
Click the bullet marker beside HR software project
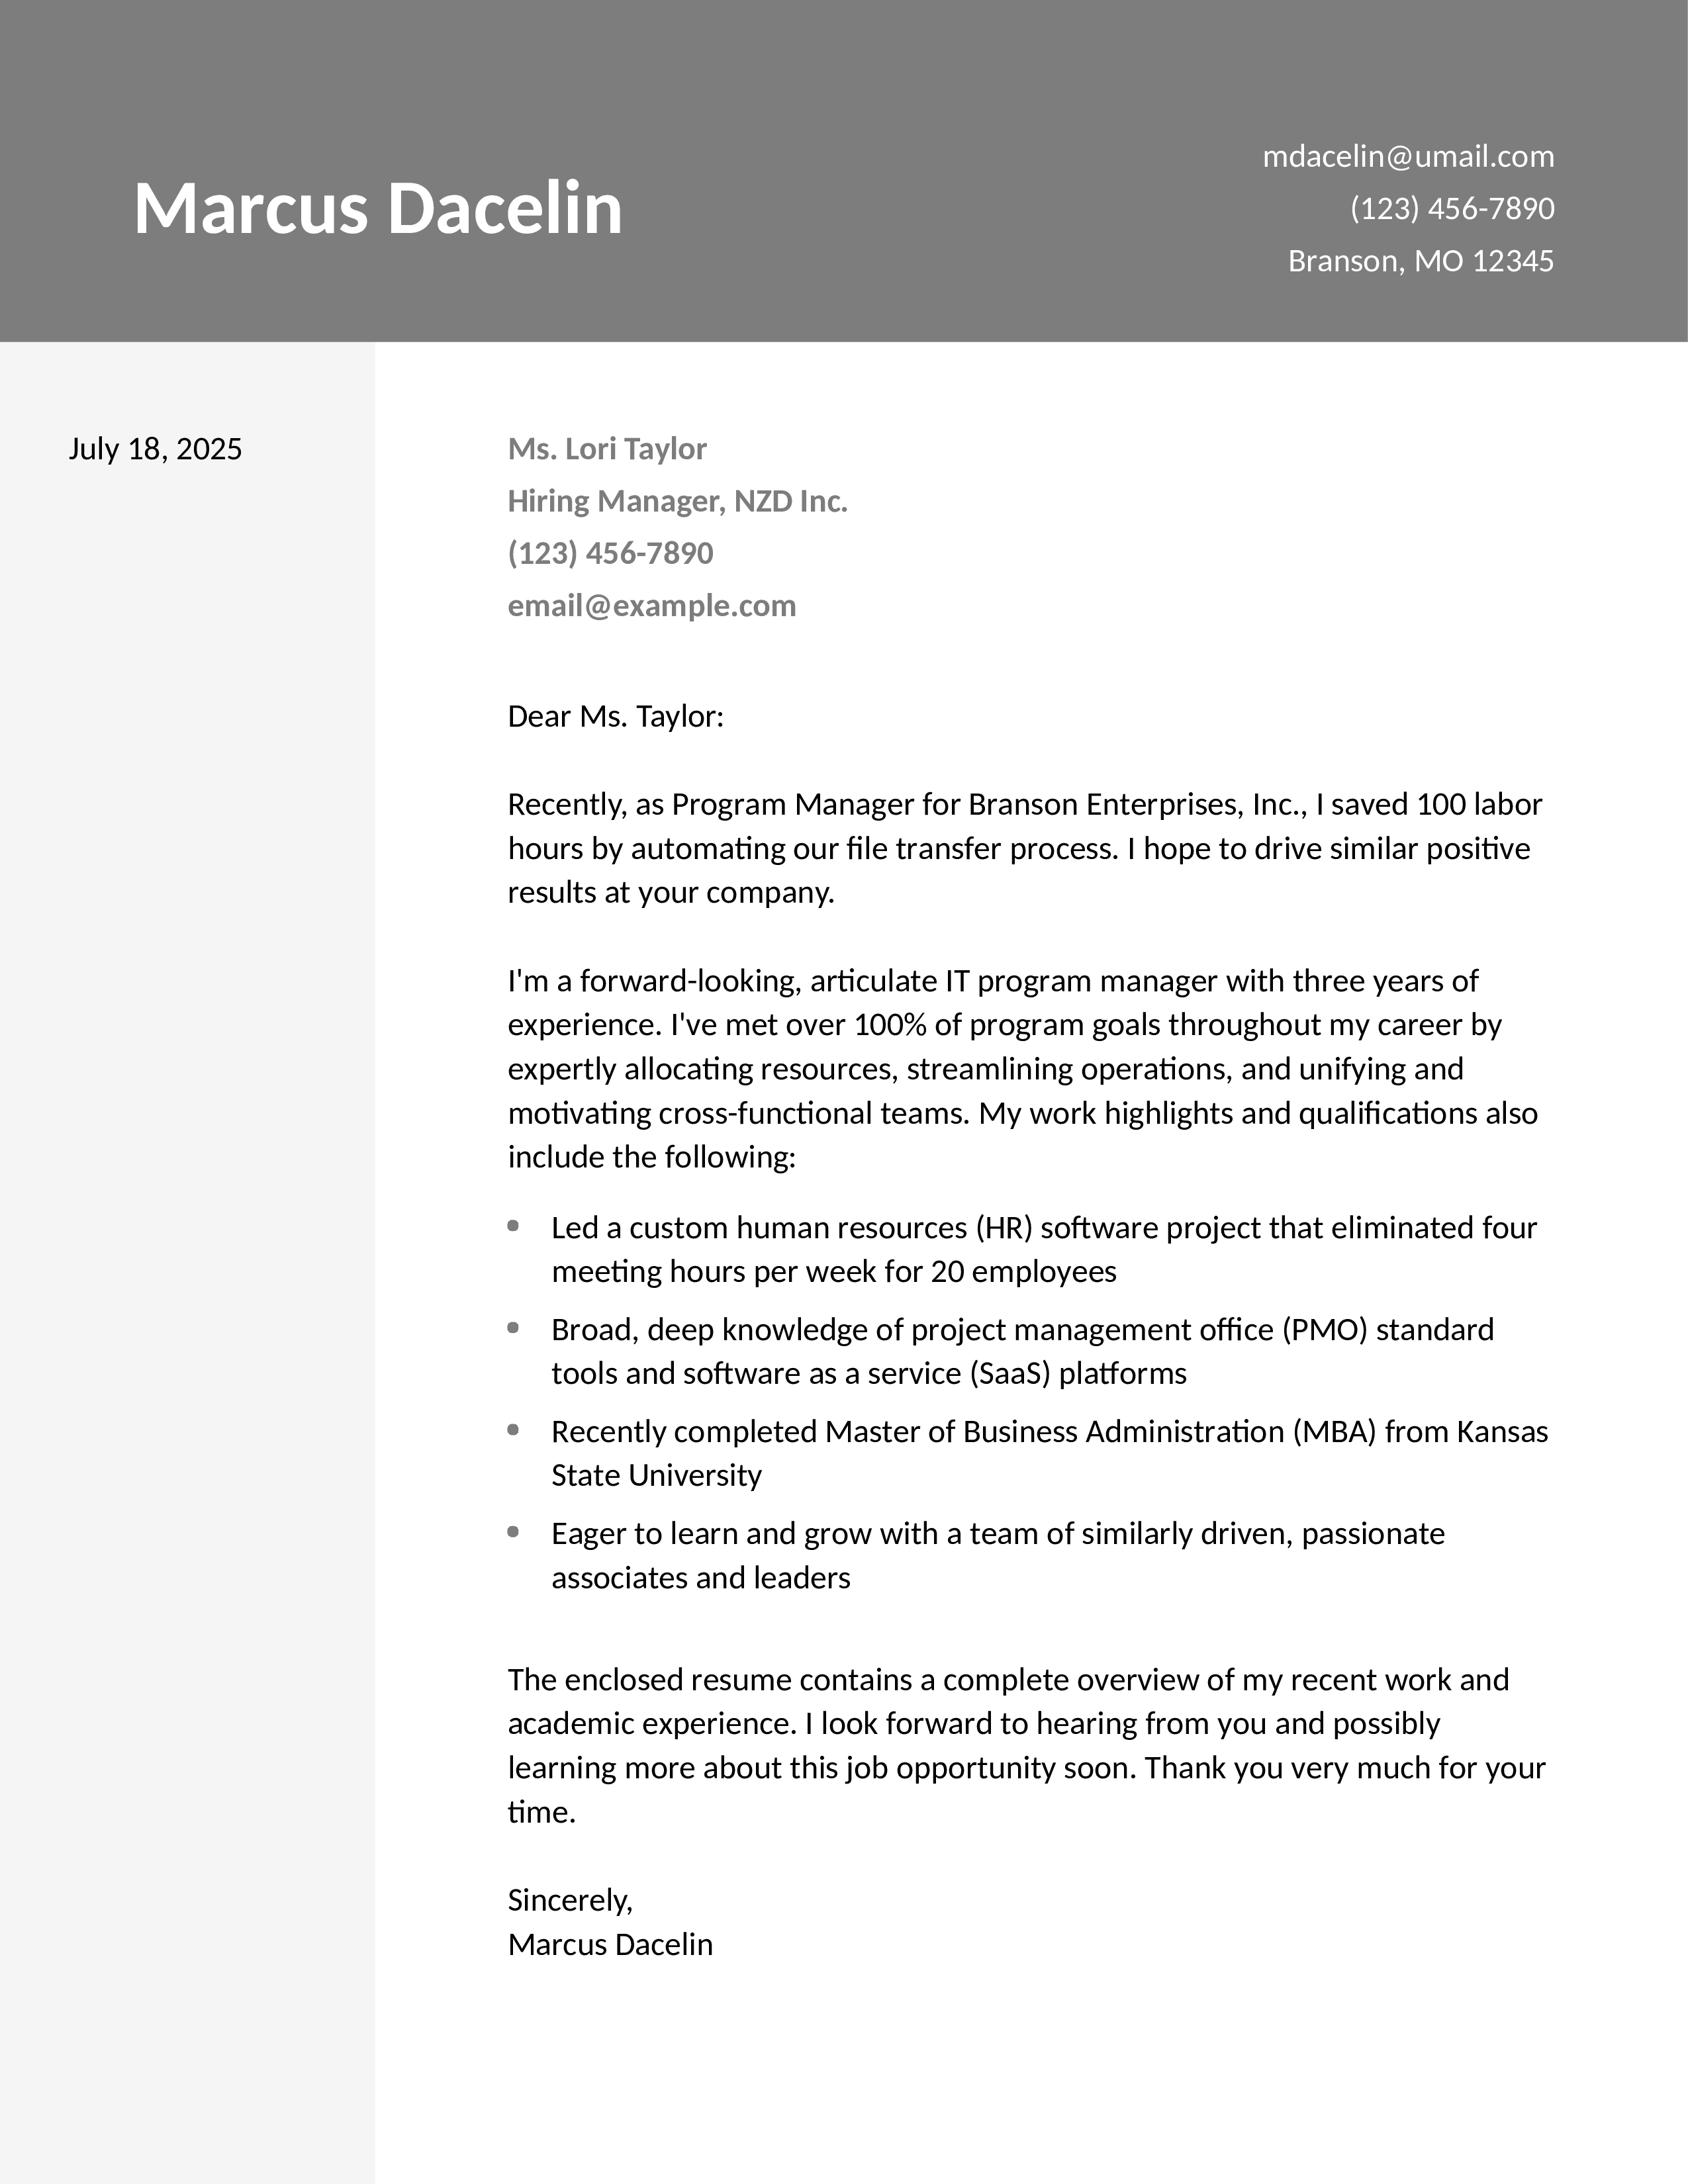tap(514, 1226)
